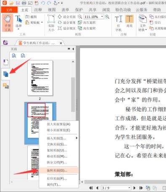
Task: Open the page number 3 / 9 dropdown
Action: pyautogui.click(x=129, y=188)
